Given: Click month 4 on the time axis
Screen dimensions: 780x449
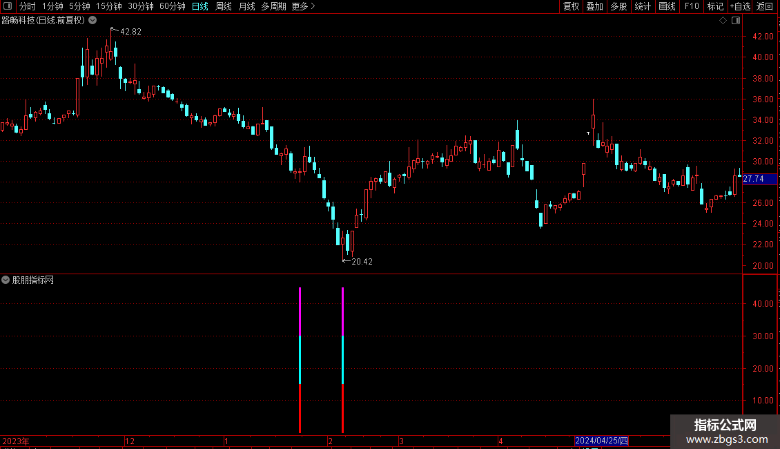Looking at the screenshot, I should 500,441.
